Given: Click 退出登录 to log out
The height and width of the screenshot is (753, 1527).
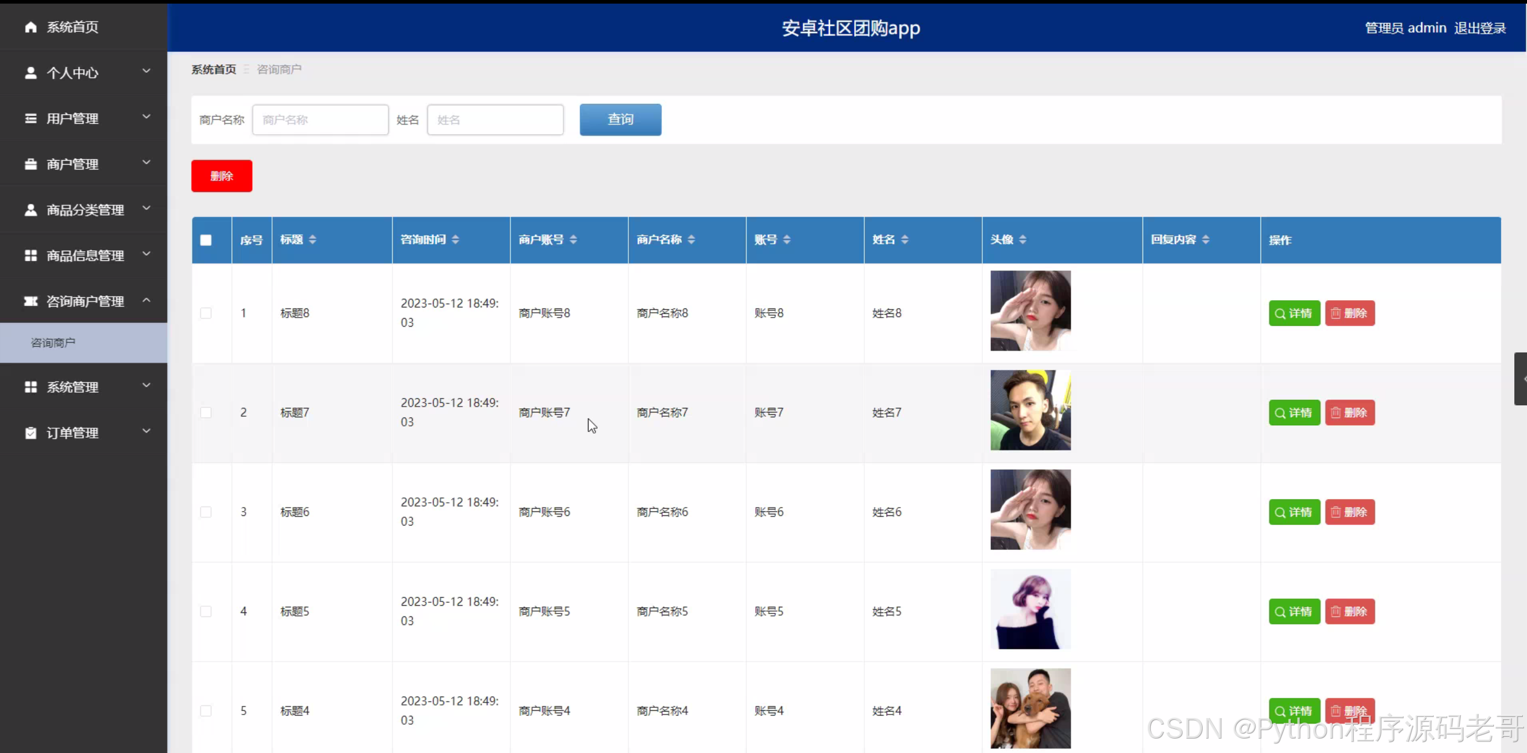Looking at the screenshot, I should [x=1479, y=28].
